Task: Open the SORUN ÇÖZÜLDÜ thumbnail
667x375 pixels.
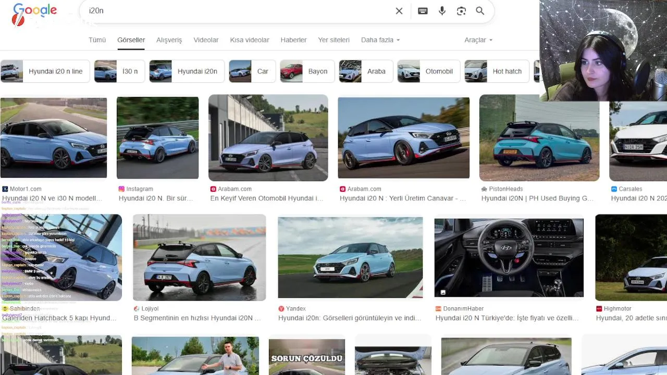Action: tap(307, 357)
